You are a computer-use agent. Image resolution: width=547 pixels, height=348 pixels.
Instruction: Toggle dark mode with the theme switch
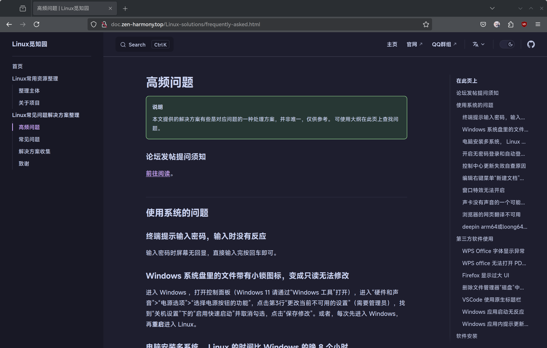pyautogui.click(x=507, y=44)
